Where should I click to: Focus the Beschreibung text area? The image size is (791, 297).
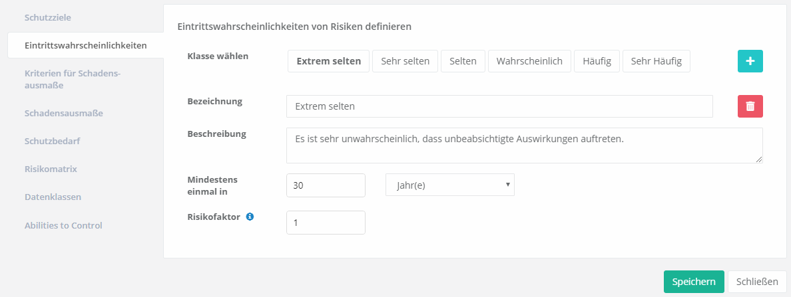click(524, 145)
